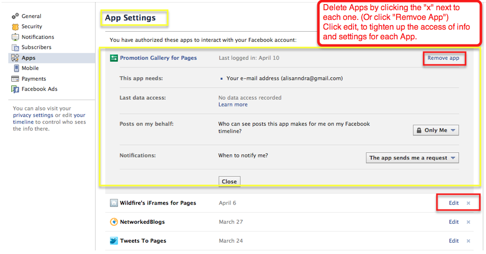Click the General gears icon in sidebar
The image size is (486, 254).
point(15,16)
